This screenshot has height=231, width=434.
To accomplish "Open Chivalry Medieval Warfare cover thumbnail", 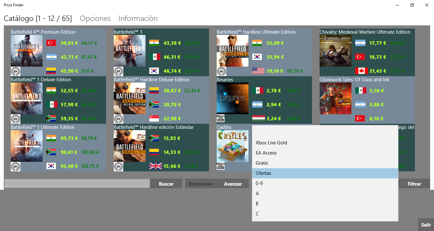I will (x=336, y=51).
